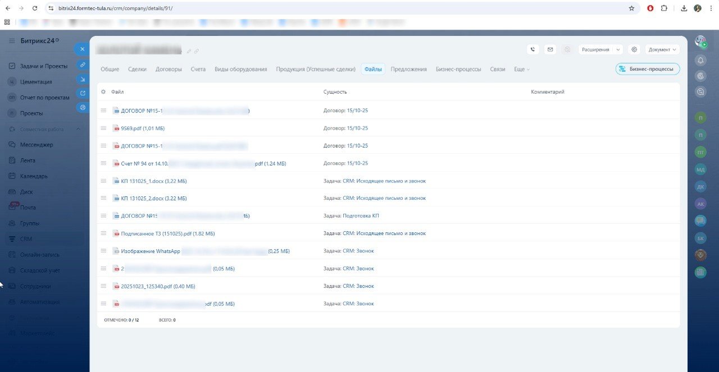Switch to Виды оборудования tab
Viewport: 719px width, 372px height.
coord(240,70)
